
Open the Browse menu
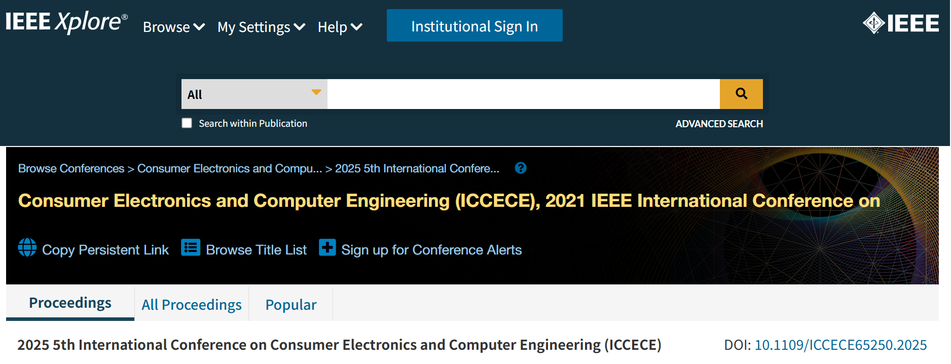point(174,27)
